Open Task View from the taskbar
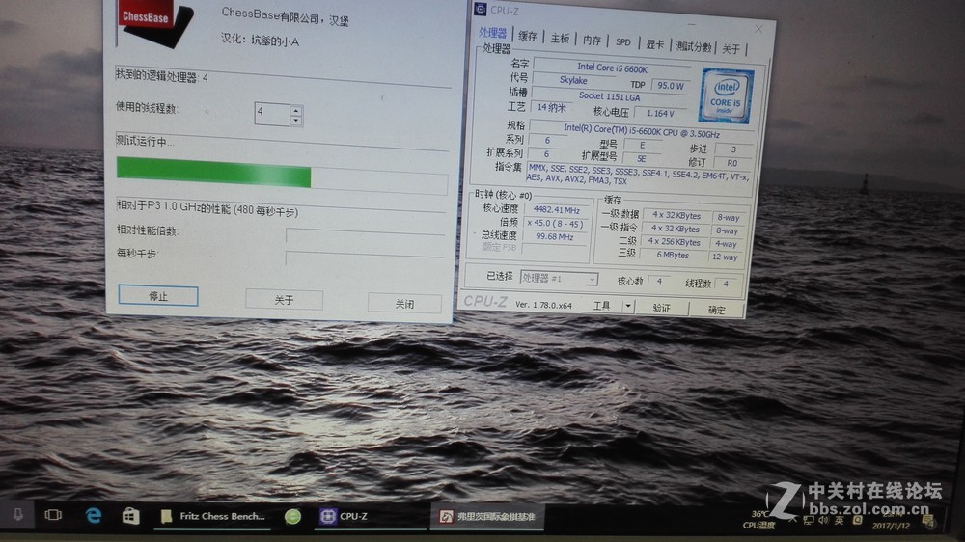This screenshot has width=965, height=542. click(53, 514)
